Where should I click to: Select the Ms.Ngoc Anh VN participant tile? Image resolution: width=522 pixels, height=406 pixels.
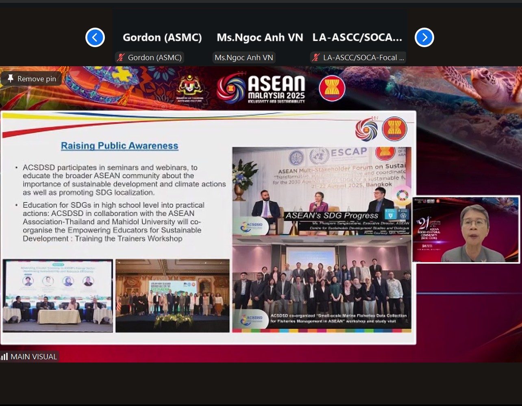pyautogui.click(x=260, y=37)
